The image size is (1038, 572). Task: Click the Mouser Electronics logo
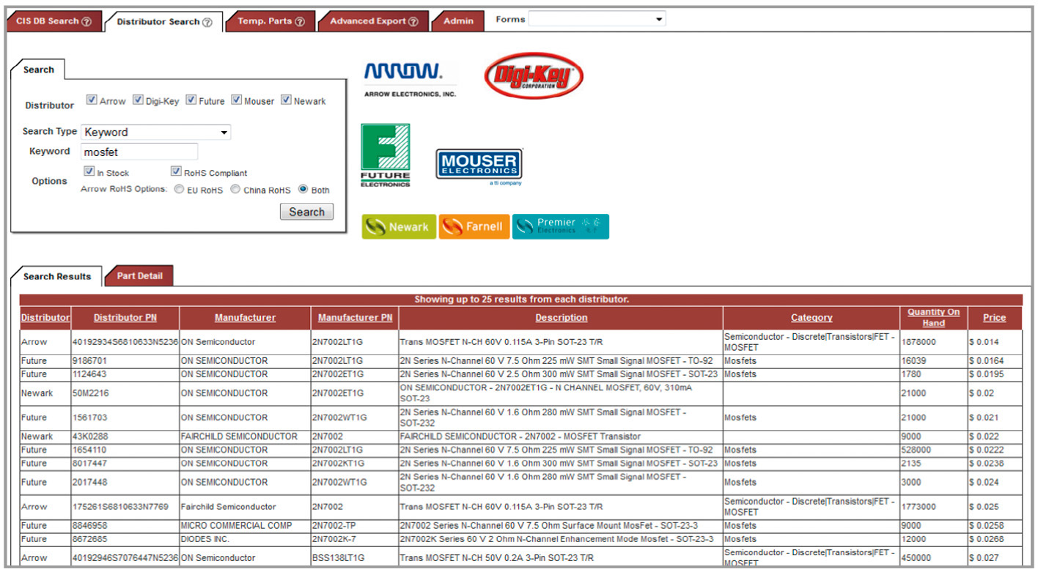(x=479, y=167)
